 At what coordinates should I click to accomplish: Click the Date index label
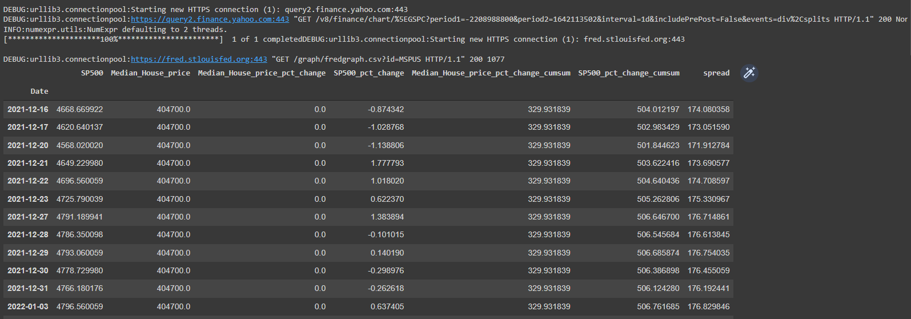(x=39, y=91)
